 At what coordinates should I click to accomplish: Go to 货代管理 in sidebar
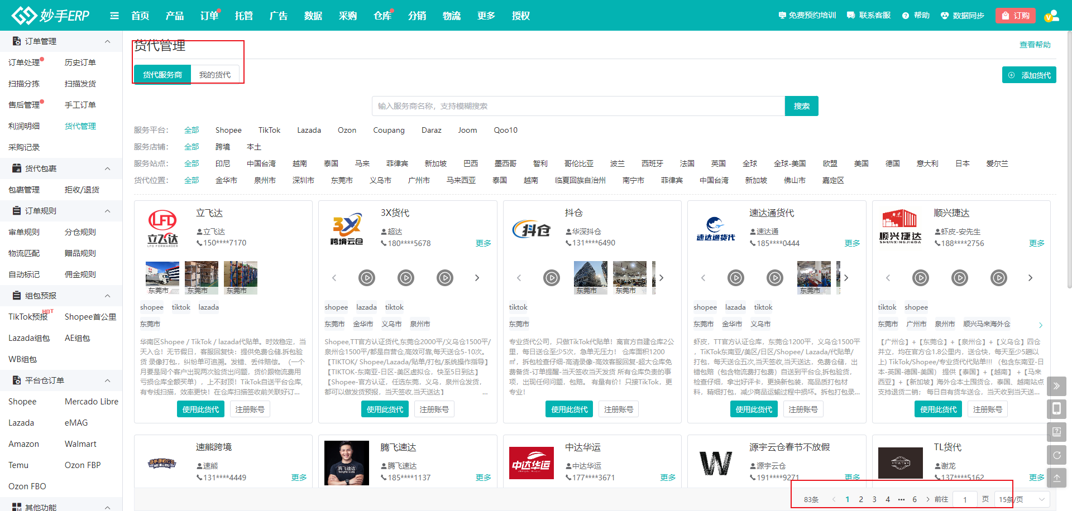pyautogui.click(x=80, y=126)
